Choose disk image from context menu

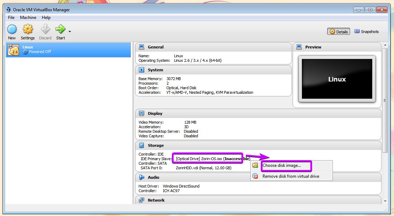coord(291,165)
